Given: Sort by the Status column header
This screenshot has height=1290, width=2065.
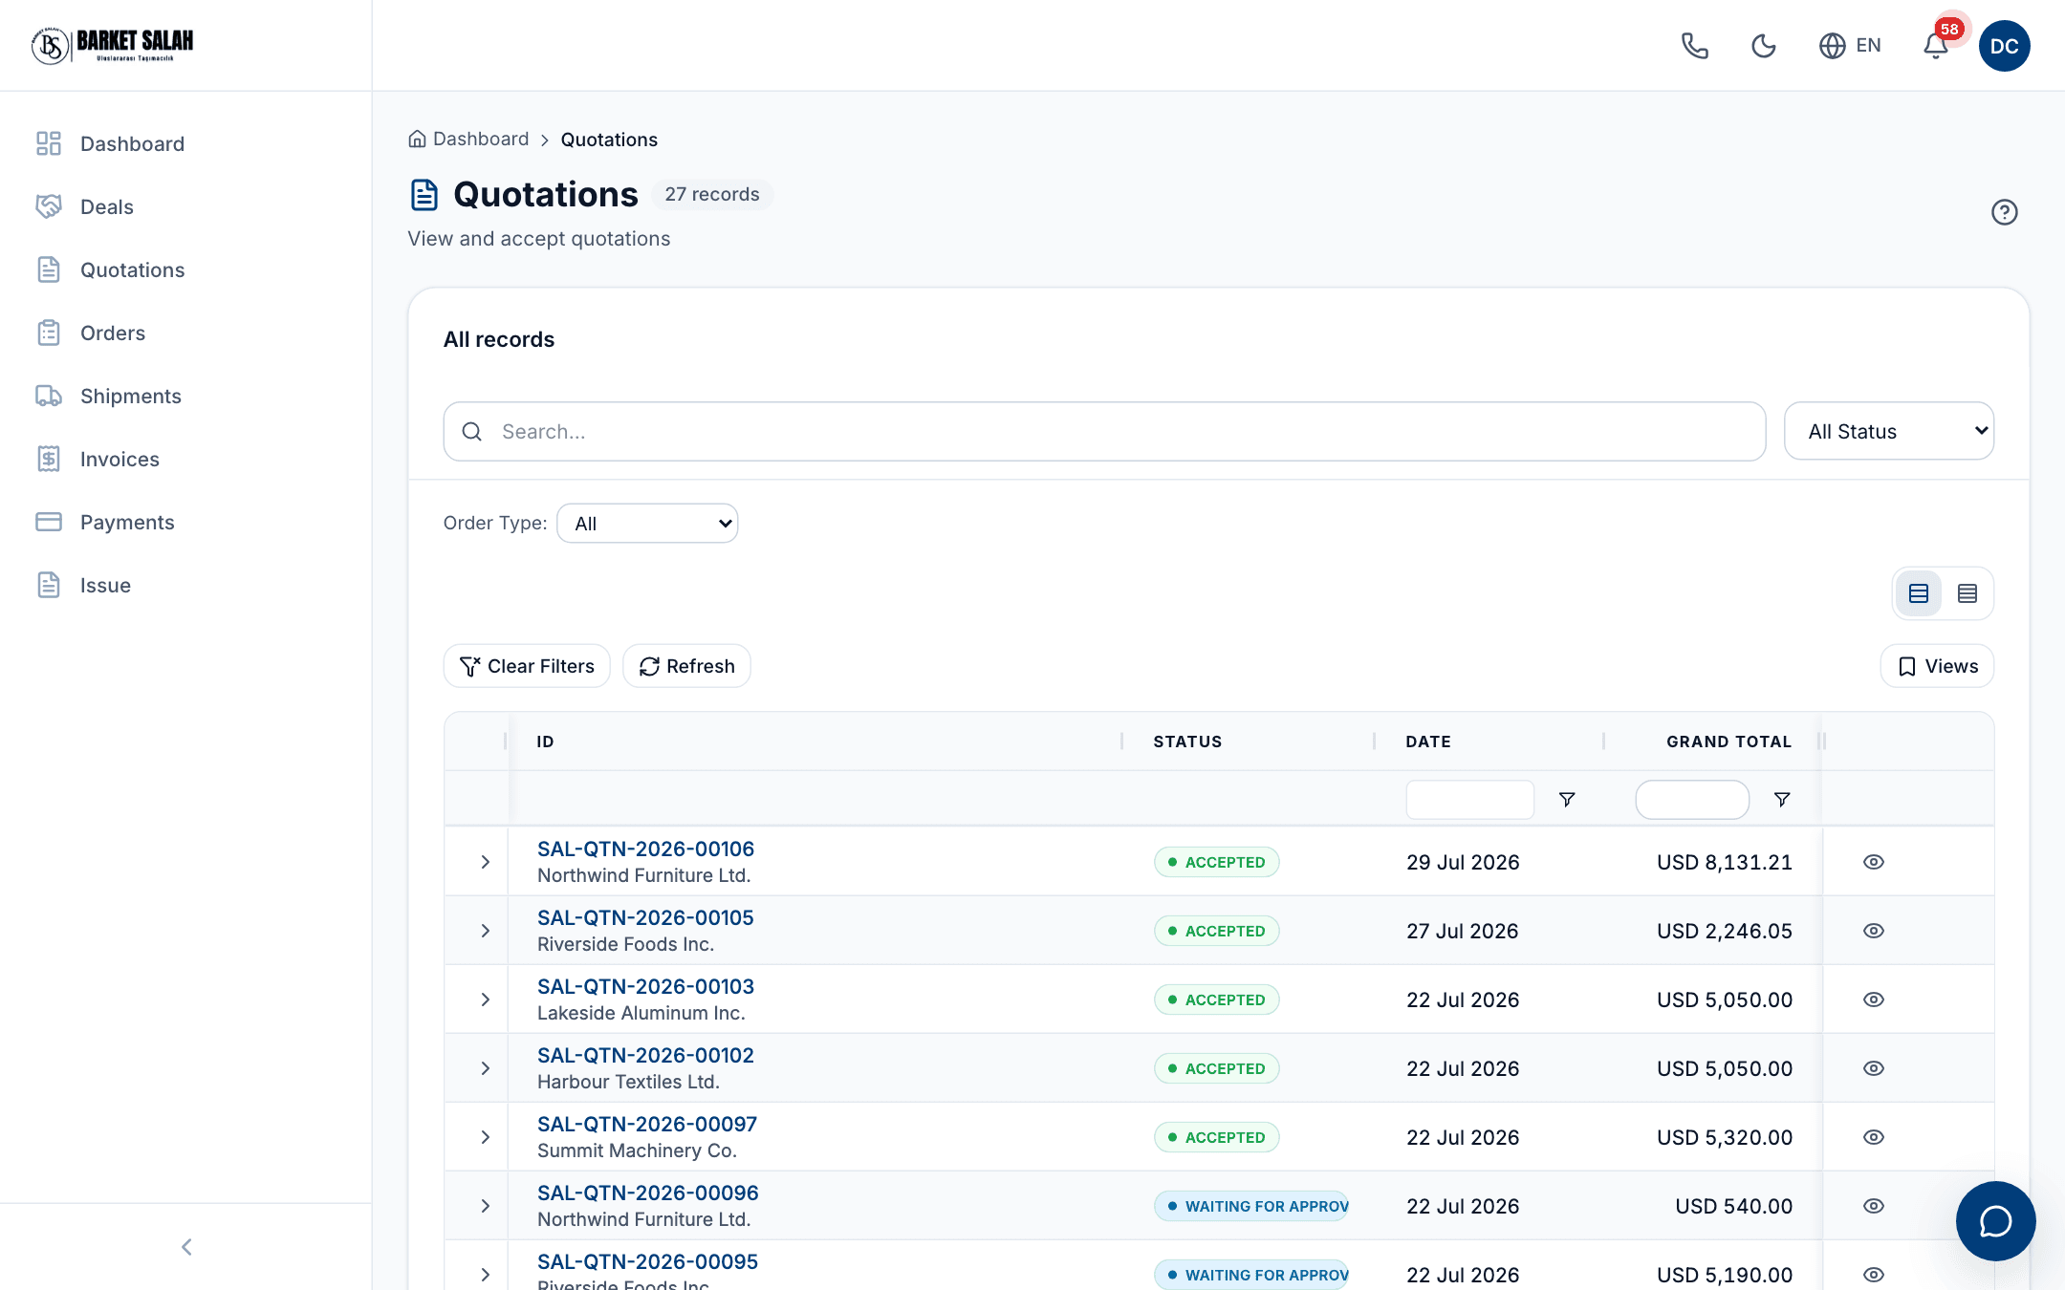Looking at the screenshot, I should (1187, 742).
